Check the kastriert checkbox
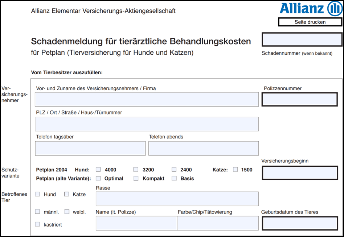 [37, 224]
